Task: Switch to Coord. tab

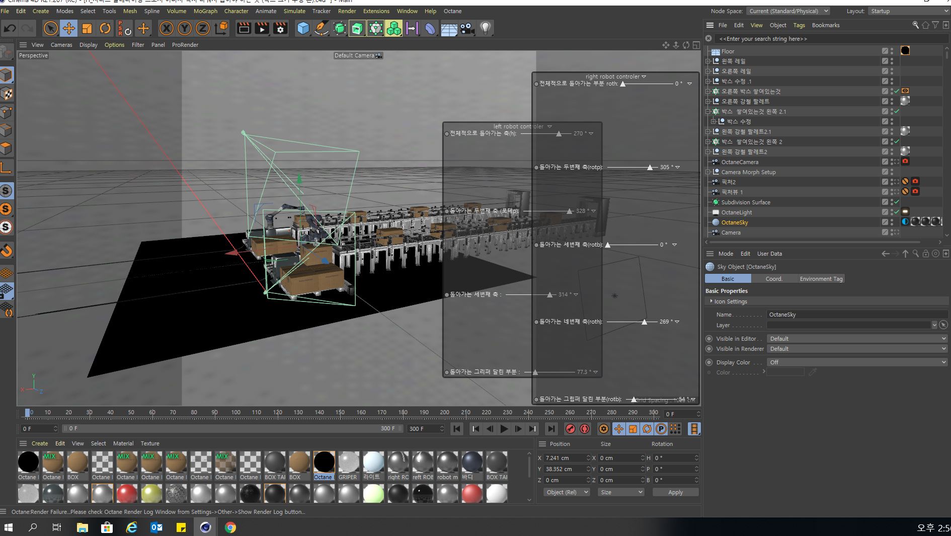Action: coord(774,279)
